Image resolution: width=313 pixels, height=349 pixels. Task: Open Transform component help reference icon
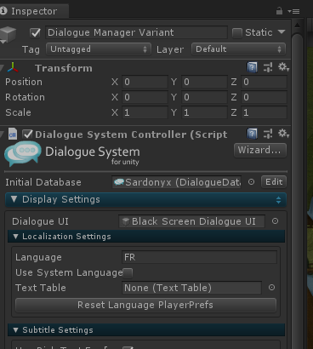click(x=252, y=67)
